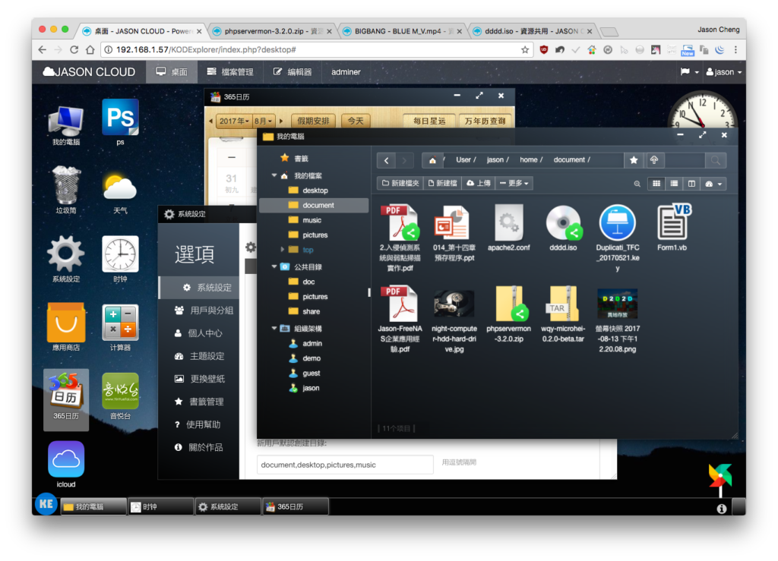This screenshot has width=778, height=561.
Task: Open the search icon in file manager address bar
Action: (x=716, y=160)
